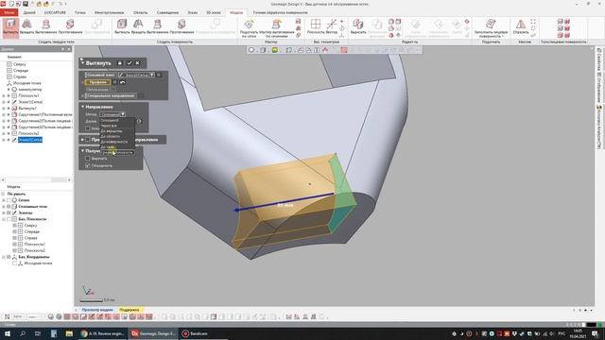Switch to the LIVECAPTURE ribbon tab
The height and width of the screenshot is (340, 605).
[x=55, y=12]
